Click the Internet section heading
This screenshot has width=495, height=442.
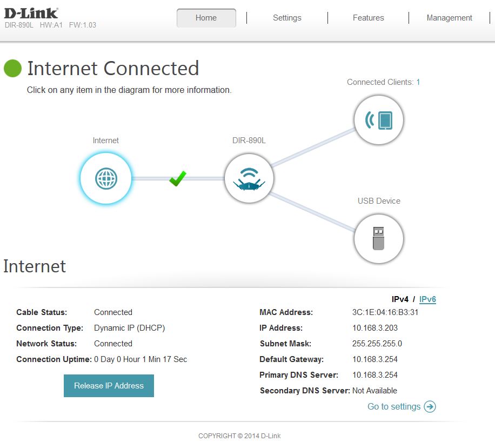coord(35,266)
